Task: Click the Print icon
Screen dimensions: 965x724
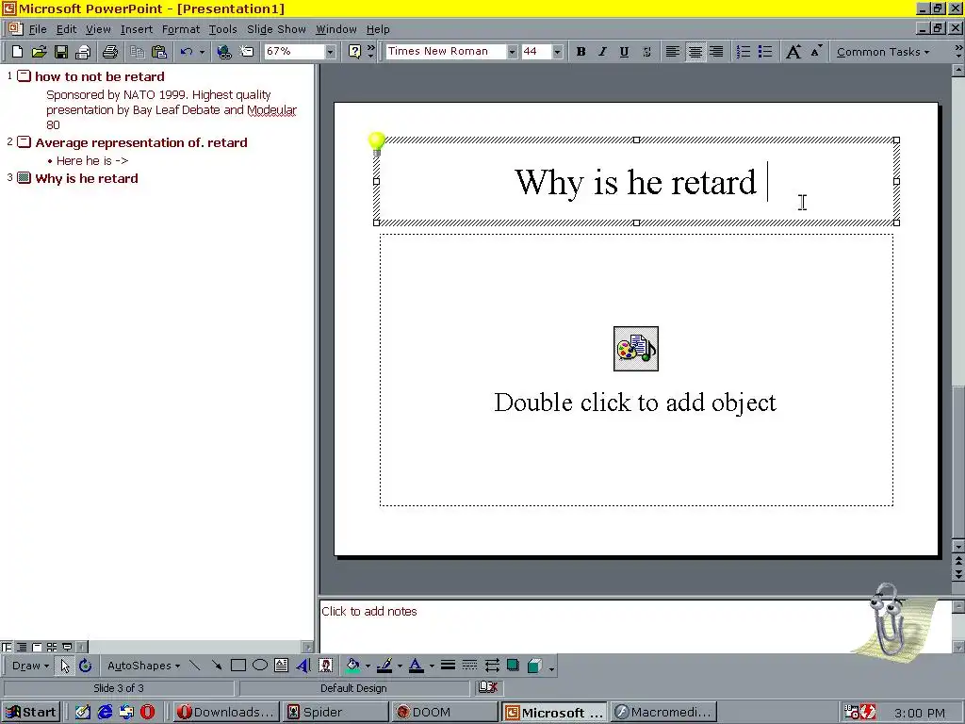Action: 110,52
